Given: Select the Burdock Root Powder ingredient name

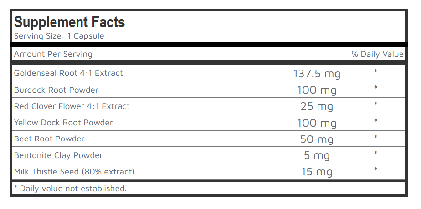Looking at the screenshot, I should 56,90.
